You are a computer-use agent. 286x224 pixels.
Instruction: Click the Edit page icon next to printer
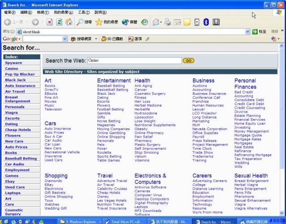click(177, 22)
